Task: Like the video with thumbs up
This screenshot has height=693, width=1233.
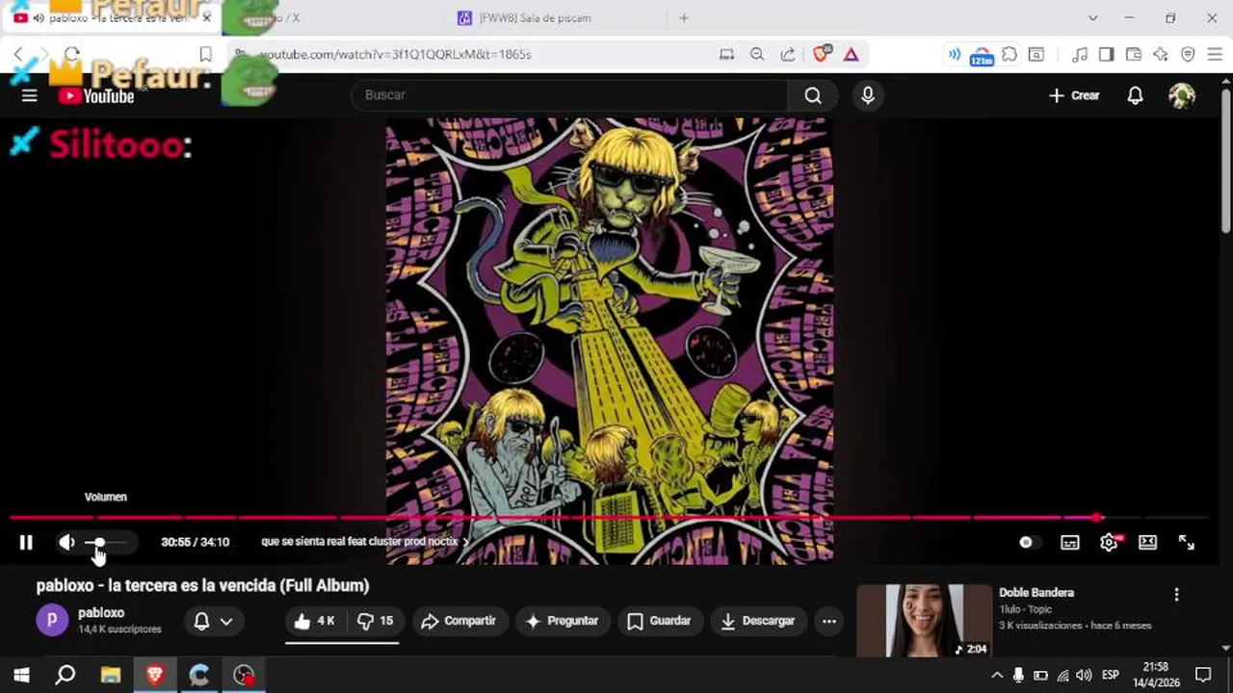Action: click(315, 621)
